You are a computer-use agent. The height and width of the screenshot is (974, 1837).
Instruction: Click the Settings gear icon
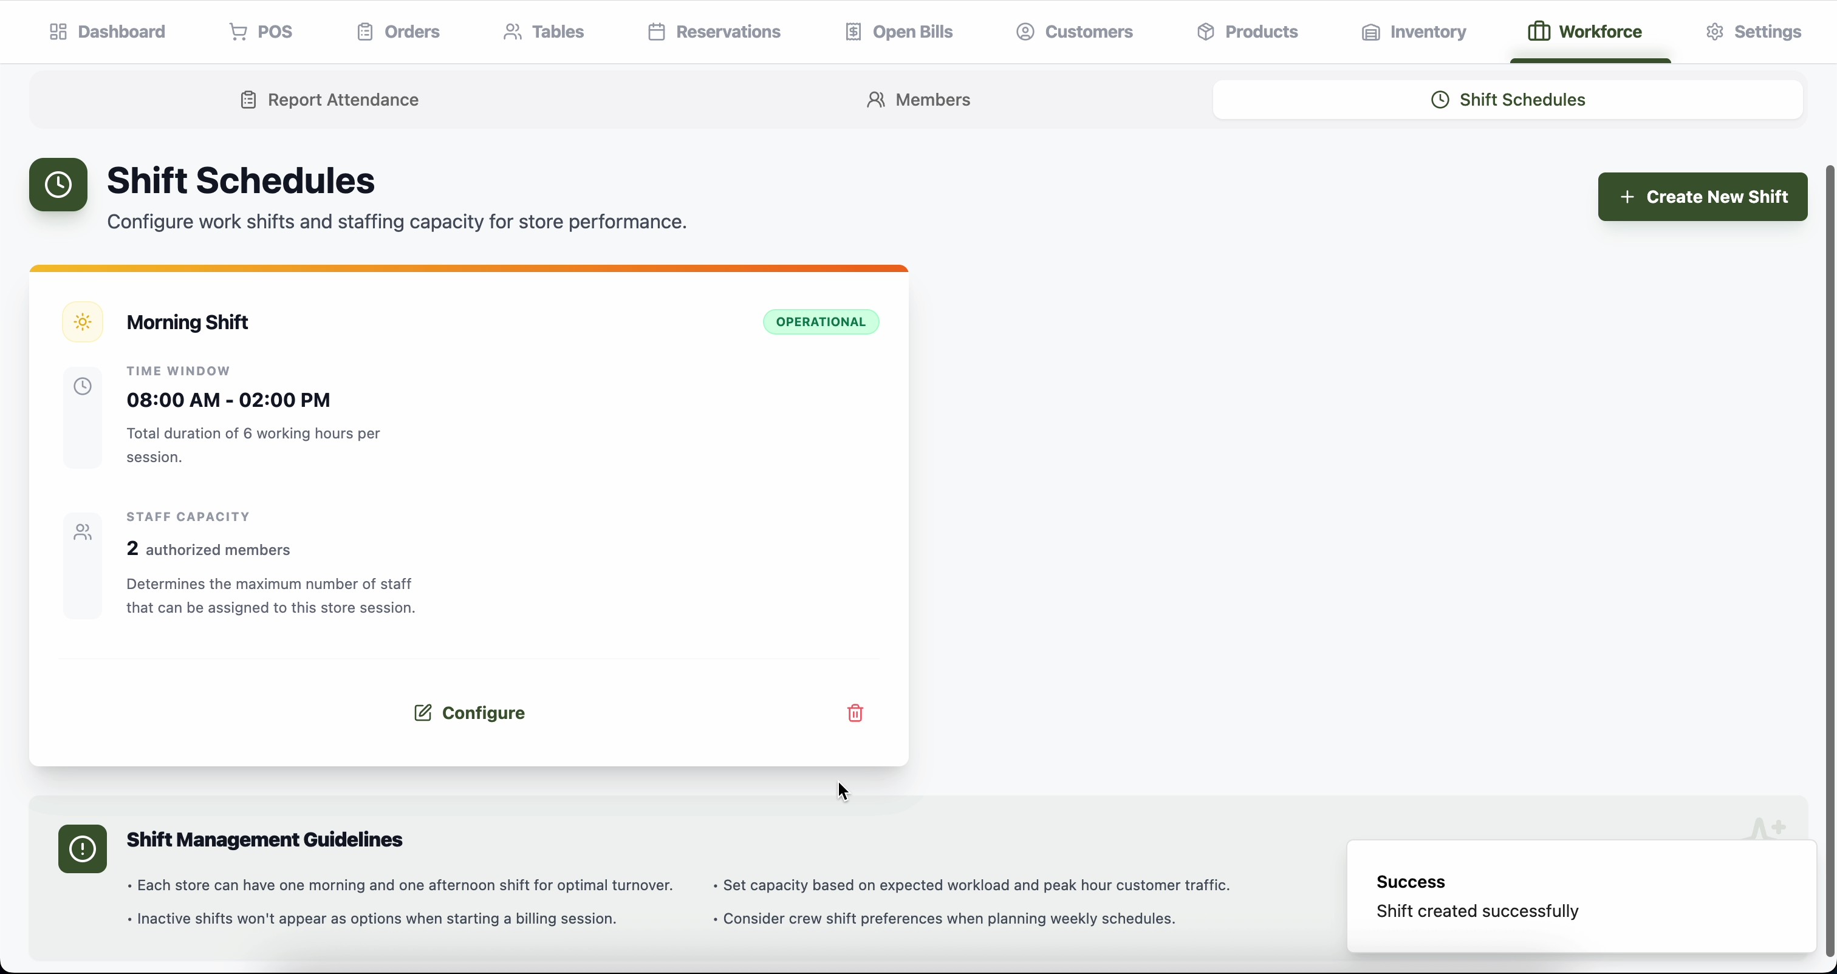[x=1714, y=32]
